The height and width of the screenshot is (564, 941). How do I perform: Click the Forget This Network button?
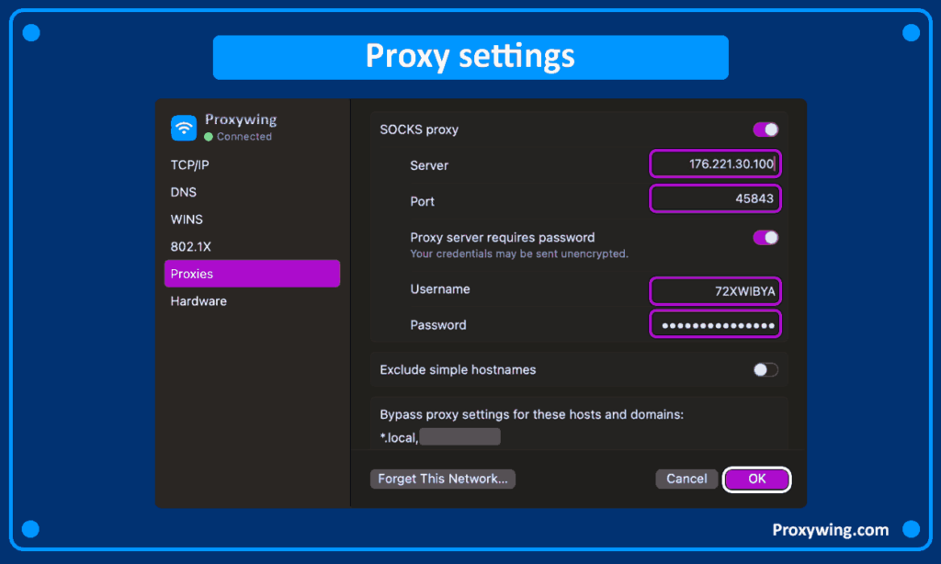pos(443,479)
